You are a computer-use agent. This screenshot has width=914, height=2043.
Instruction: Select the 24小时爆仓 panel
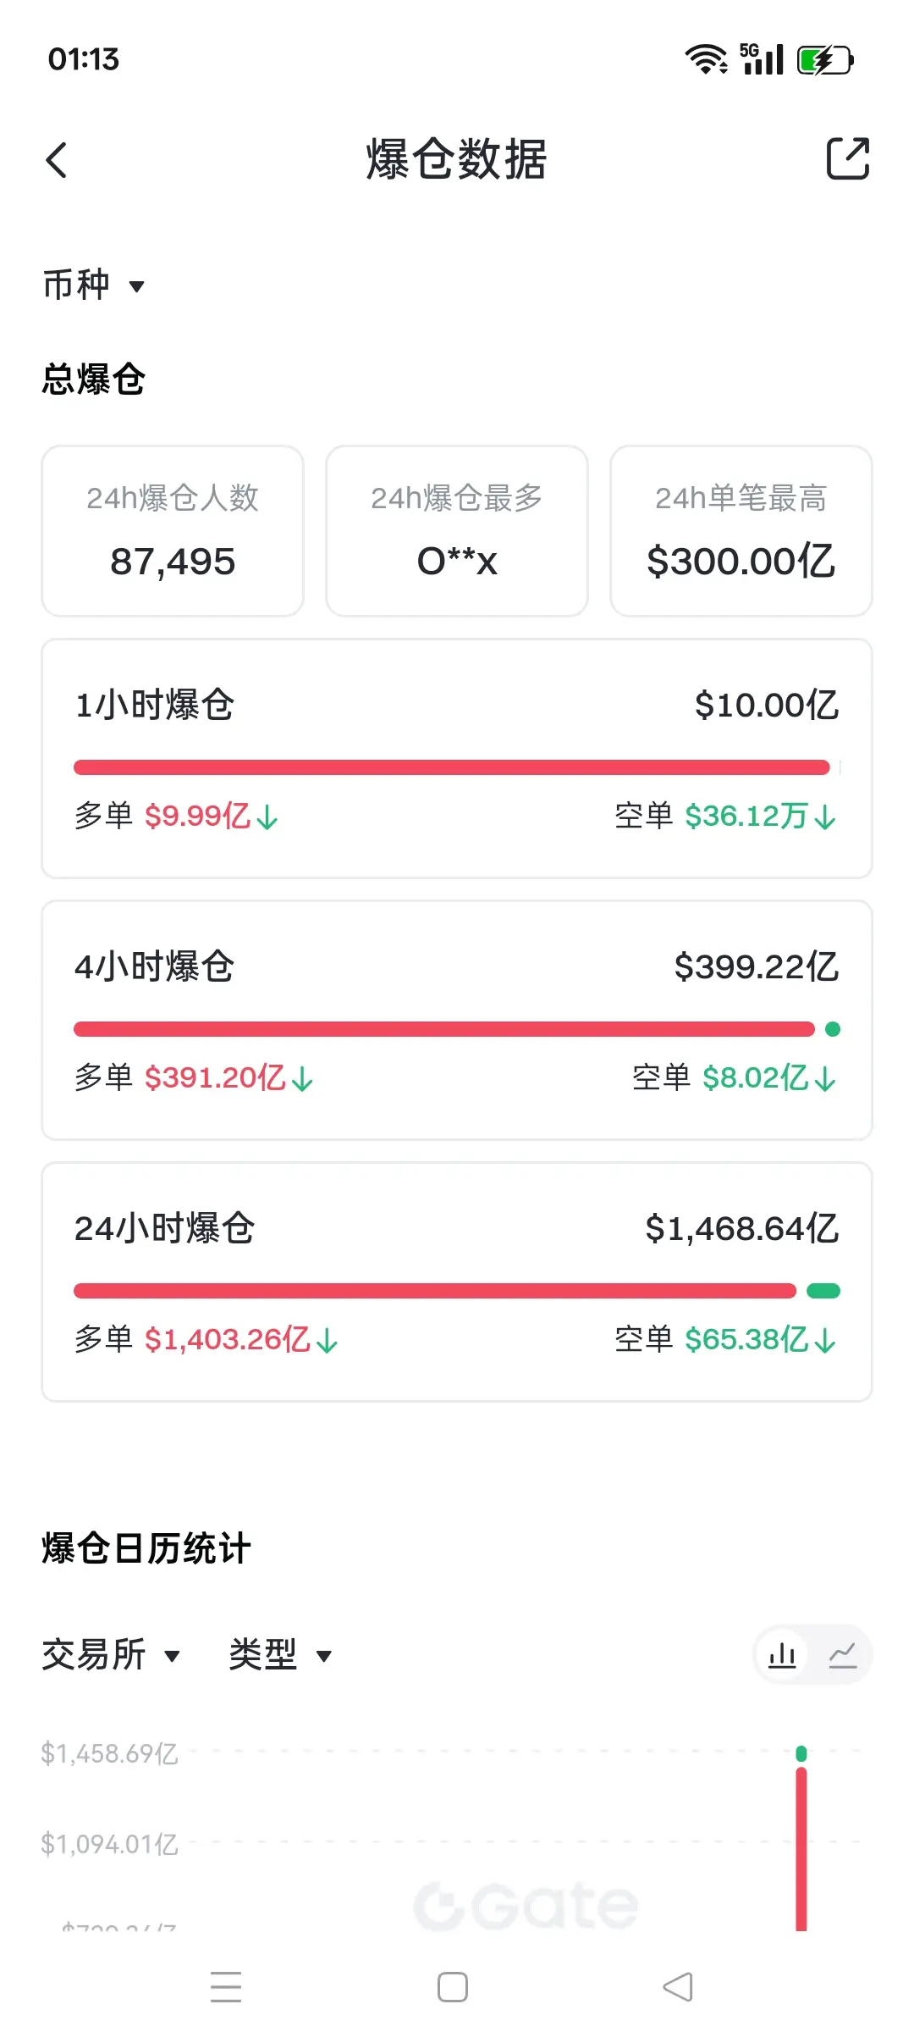(457, 1282)
